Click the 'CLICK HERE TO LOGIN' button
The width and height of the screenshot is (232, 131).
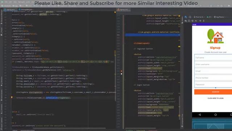[x=215, y=98]
